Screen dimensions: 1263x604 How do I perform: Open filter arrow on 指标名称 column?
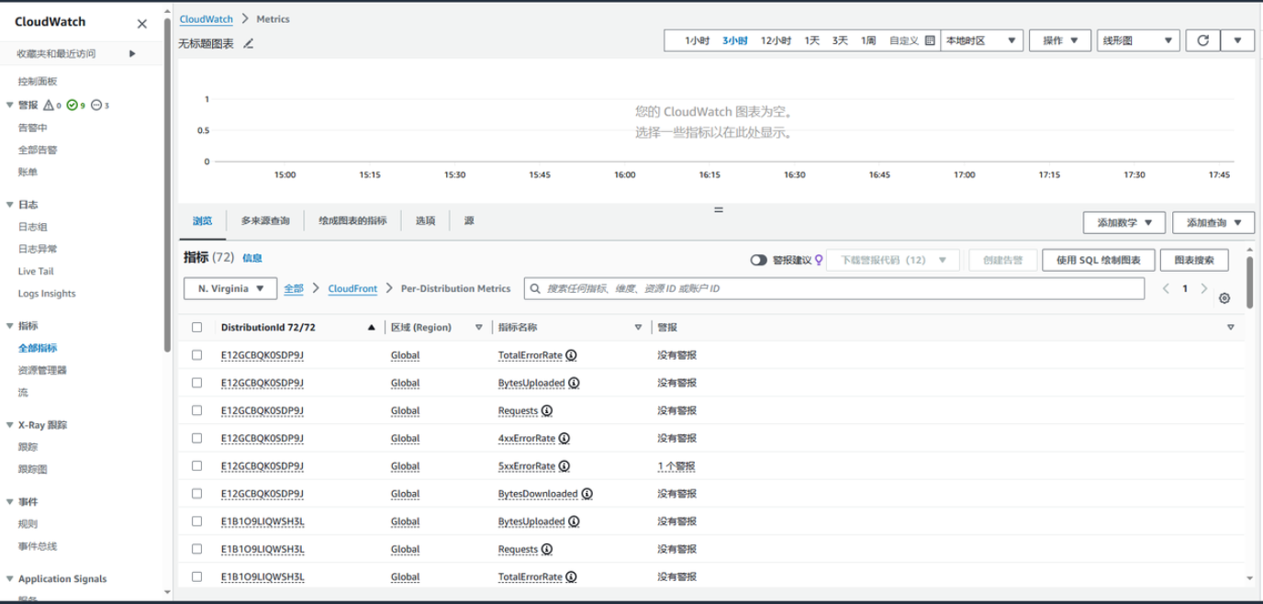[x=638, y=327]
